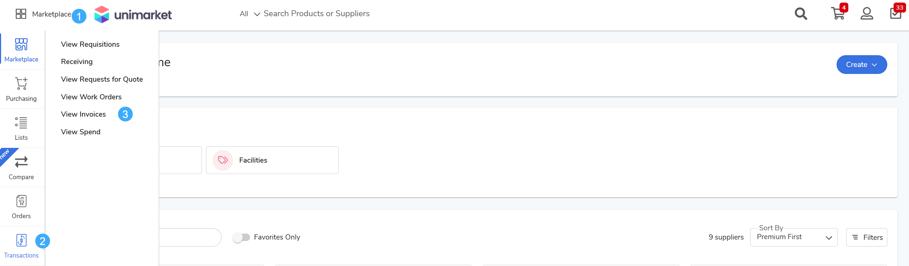
Task: Open the Sort By Premium First dropdown
Action: click(x=793, y=237)
